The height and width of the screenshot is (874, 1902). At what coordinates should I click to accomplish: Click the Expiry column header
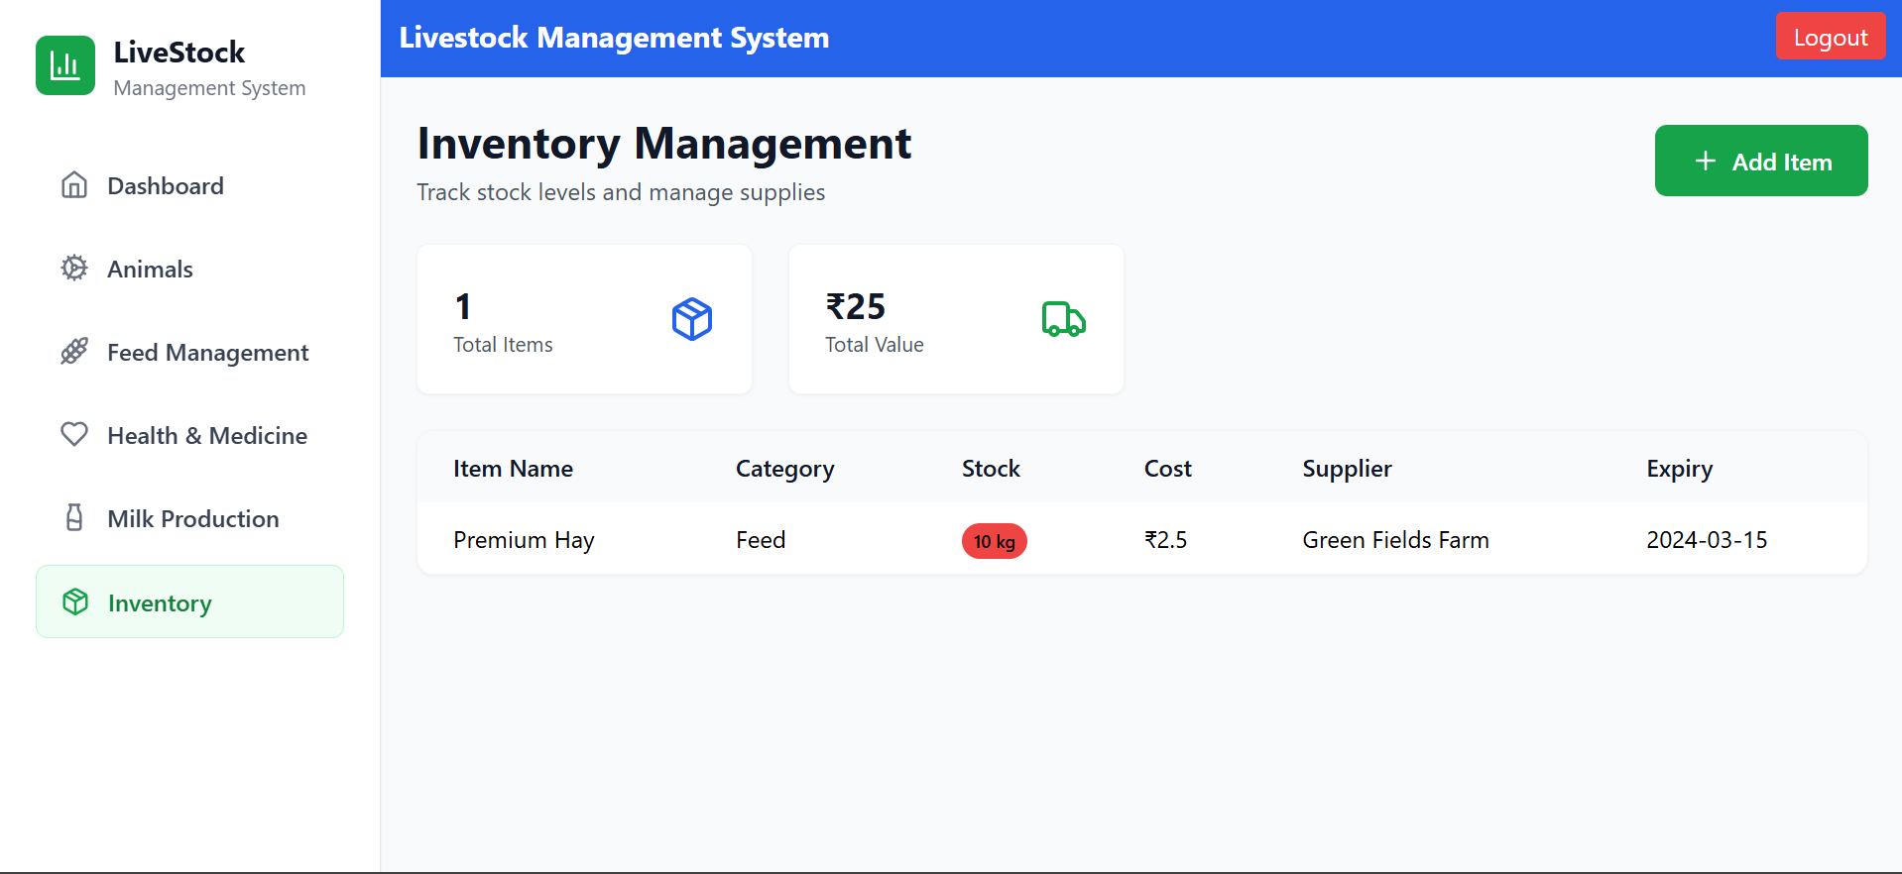click(1679, 469)
